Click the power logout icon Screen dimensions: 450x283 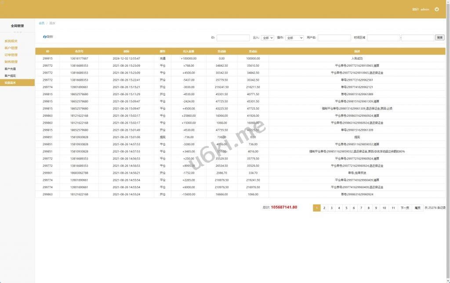436,9
